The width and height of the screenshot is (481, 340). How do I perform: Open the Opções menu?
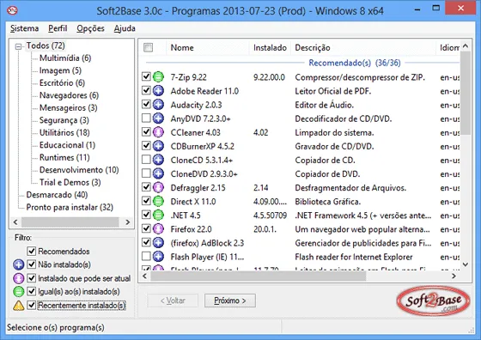click(x=90, y=28)
